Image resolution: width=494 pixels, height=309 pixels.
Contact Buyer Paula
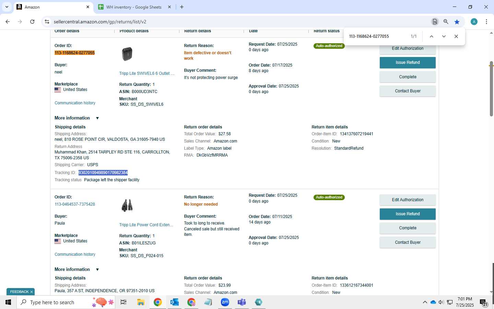(x=408, y=242)
